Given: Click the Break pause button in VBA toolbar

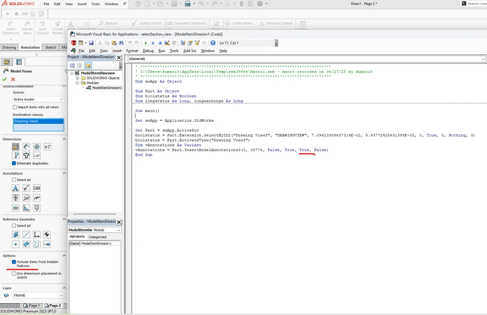Looking at the screenshot, I should pos(153,43).
